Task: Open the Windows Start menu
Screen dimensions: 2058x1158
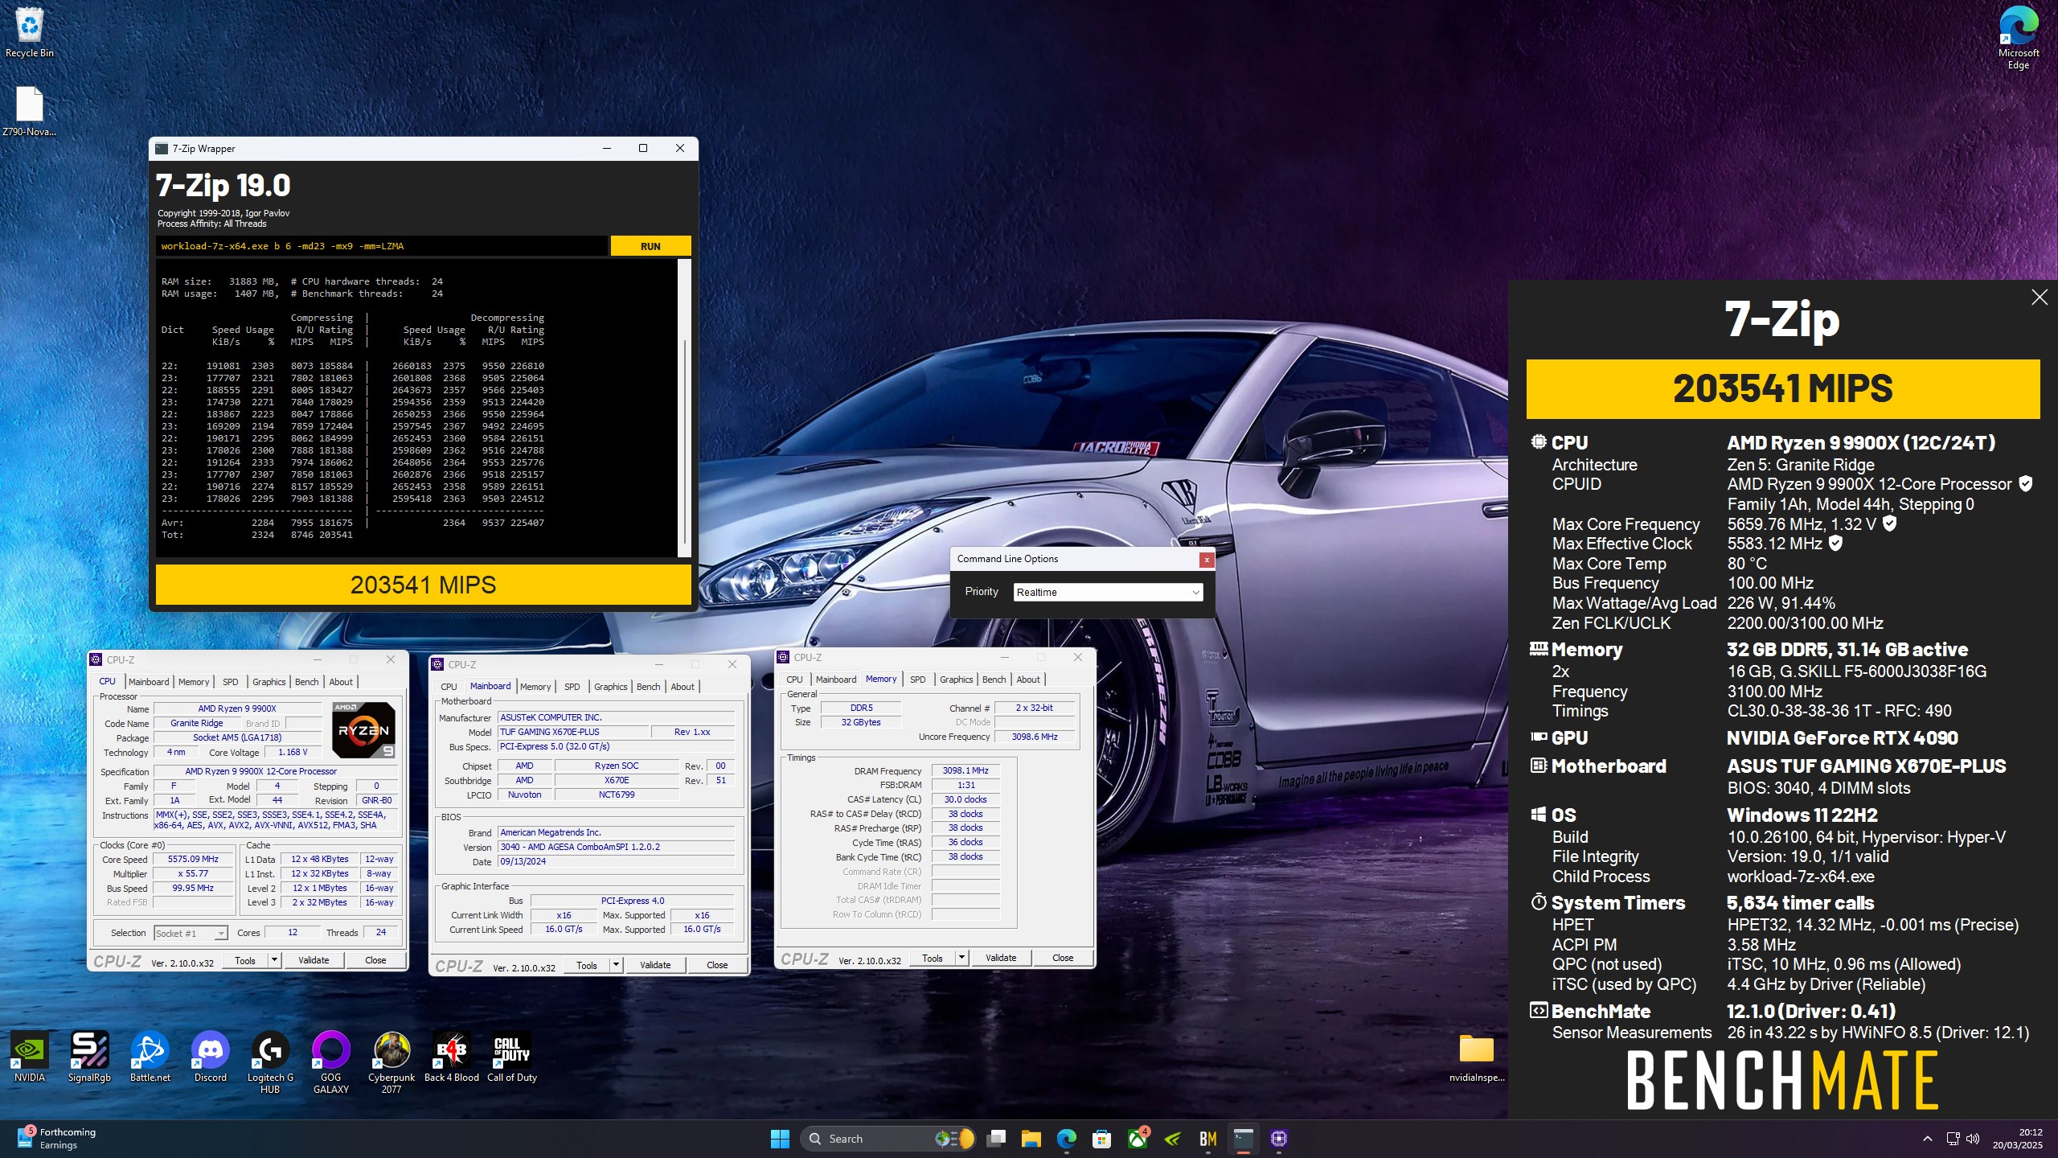Action: click(x=780, y=1139)
